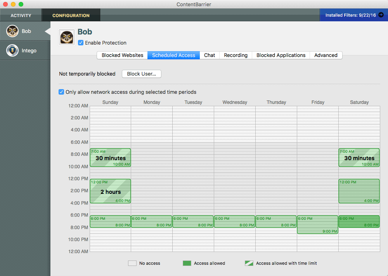Maximize window with green button
Image resolution: width=388 pixels, height=276 pixels.
(x=21, y=4)
